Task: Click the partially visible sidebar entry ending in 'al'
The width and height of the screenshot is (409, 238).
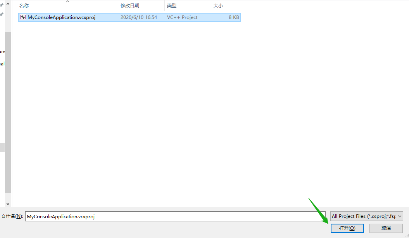Action: click(x=2, y=63)
